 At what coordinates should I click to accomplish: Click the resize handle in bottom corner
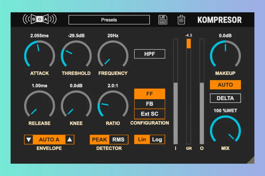251,160
